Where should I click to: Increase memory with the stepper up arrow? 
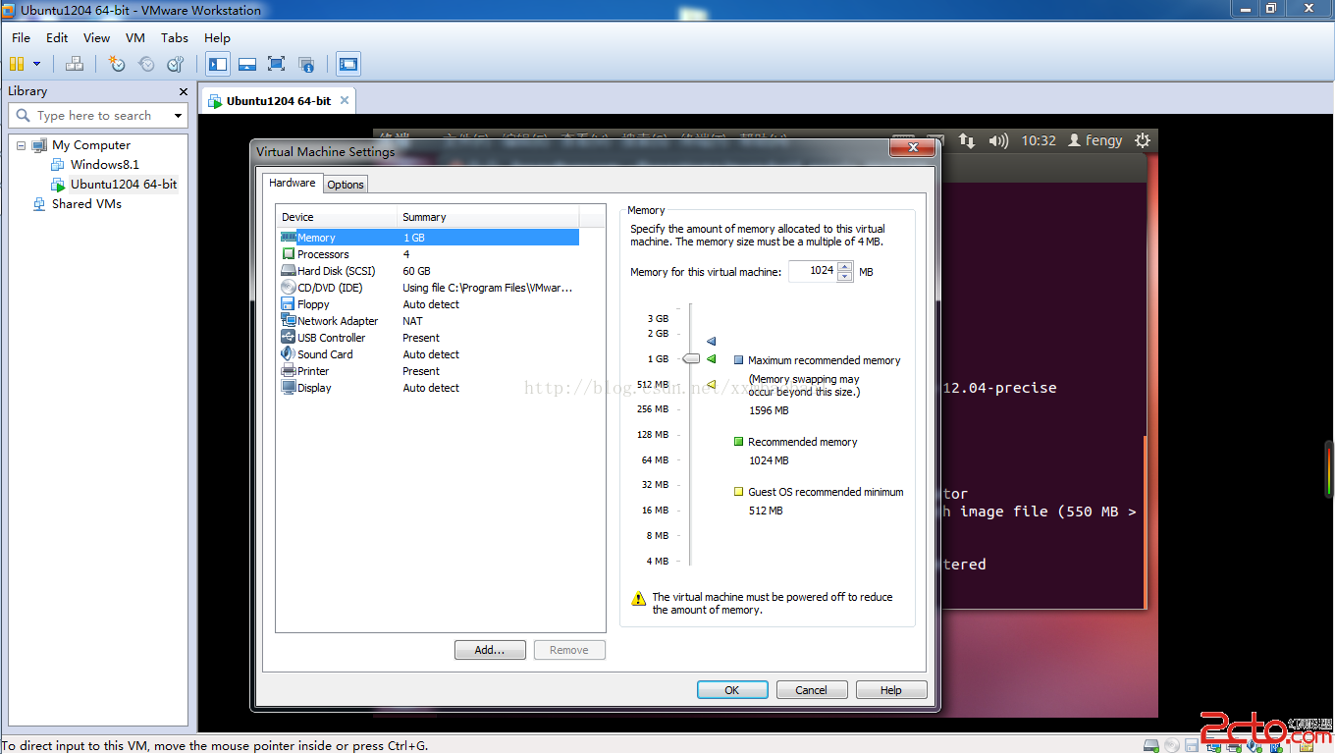tap(845, 266)
